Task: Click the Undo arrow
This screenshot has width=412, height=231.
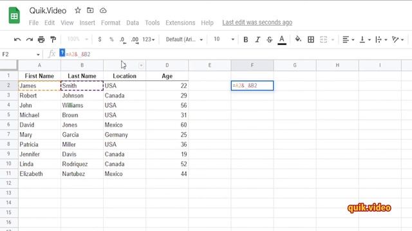Action: click(17, 40)
